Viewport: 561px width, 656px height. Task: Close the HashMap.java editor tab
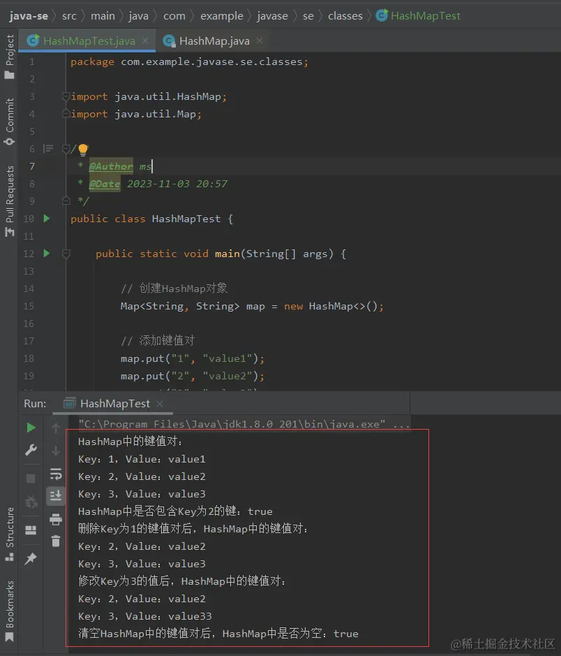[x=260, y=41]
